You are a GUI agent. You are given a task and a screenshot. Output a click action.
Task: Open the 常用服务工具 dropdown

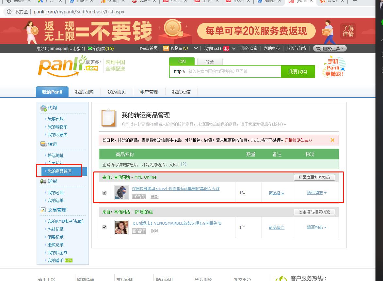coord(329,48)
